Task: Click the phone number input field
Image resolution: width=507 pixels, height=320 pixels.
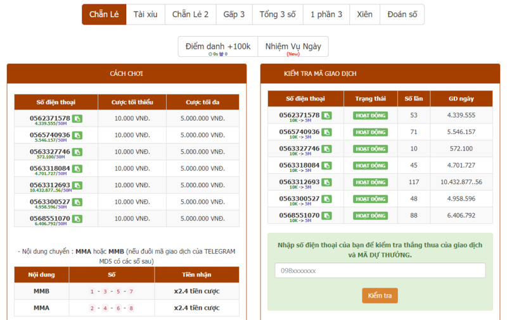Action: tap(380, 271)
